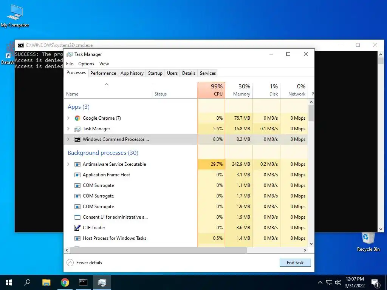Screen dimensions: 387x290
Task: Open the Recycle Bin desktop icon
Action: (x=368, y=242)
